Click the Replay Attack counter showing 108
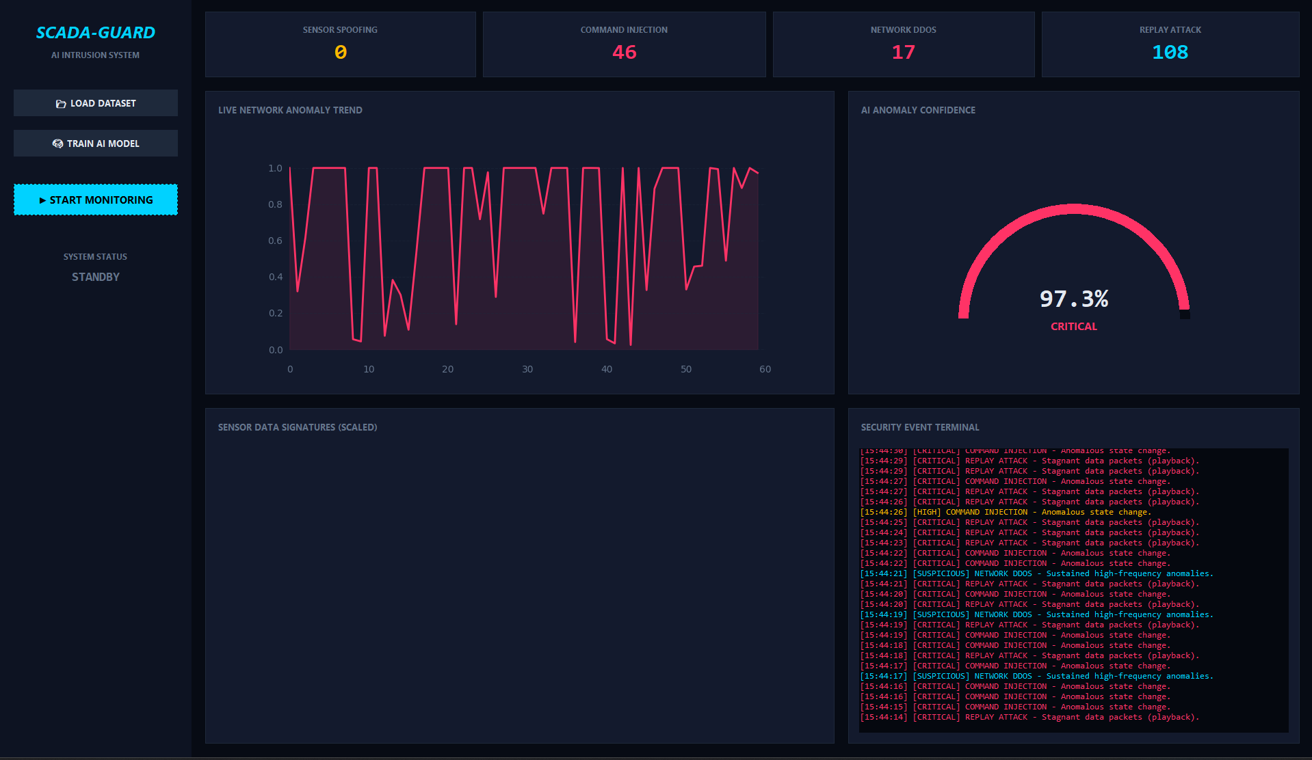The height and width of the screenshot is (760, 1312). tap(1170, 44)
